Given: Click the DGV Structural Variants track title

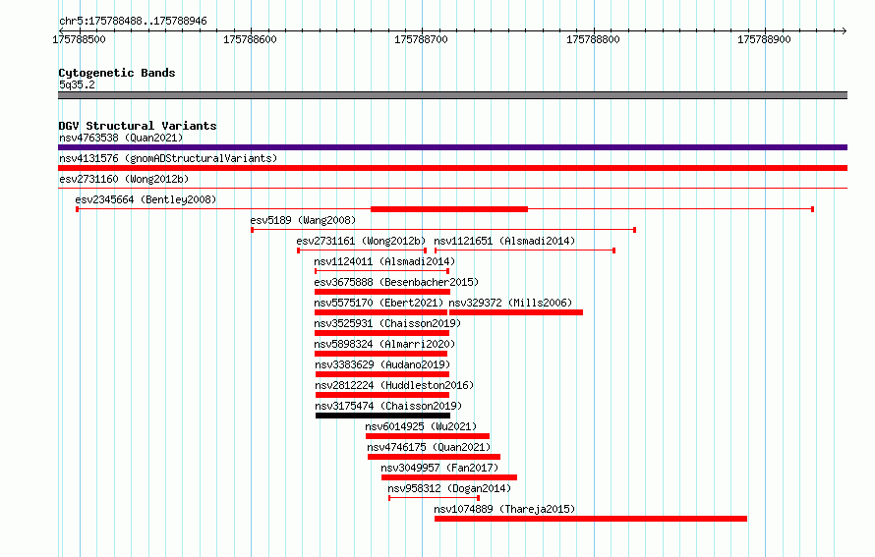Looking at the screenshot, I should click(138, 126).
